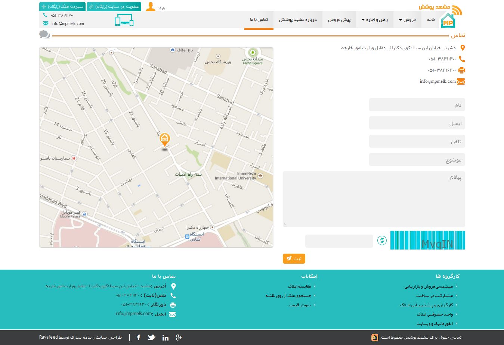Screen dimensions: 504x345
Task: Focus the نام input field
Action: point(417,105)
